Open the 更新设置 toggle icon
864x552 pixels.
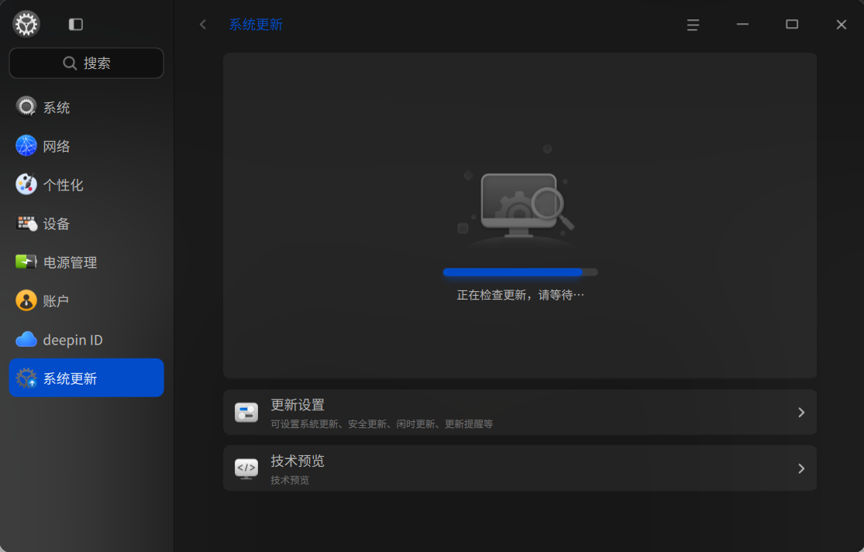[x=246, y=412]
